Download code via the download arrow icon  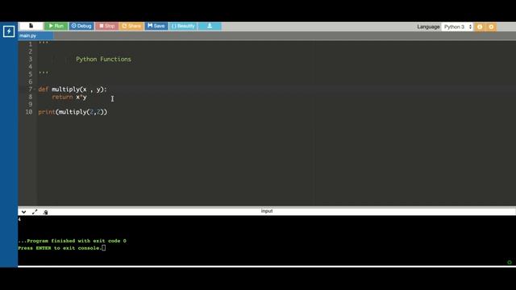[210, 26]
